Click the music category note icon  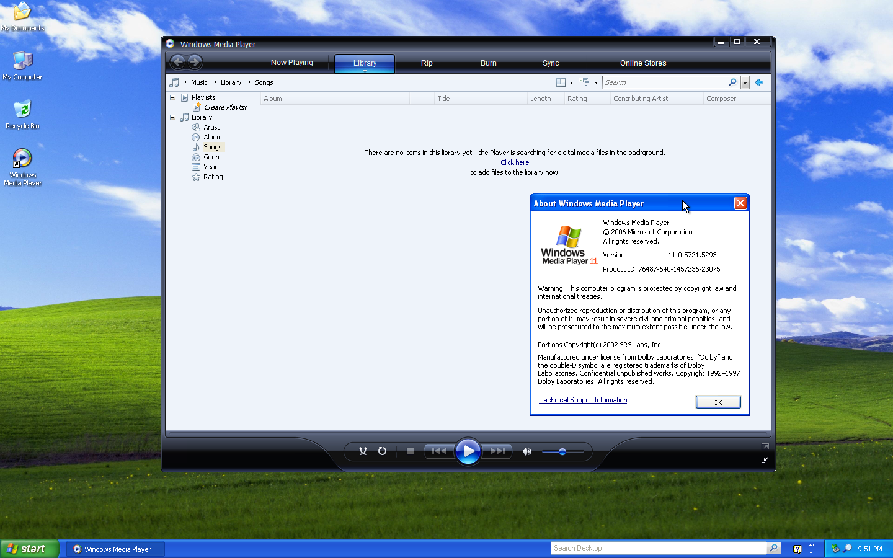click(x=174, y=82)
